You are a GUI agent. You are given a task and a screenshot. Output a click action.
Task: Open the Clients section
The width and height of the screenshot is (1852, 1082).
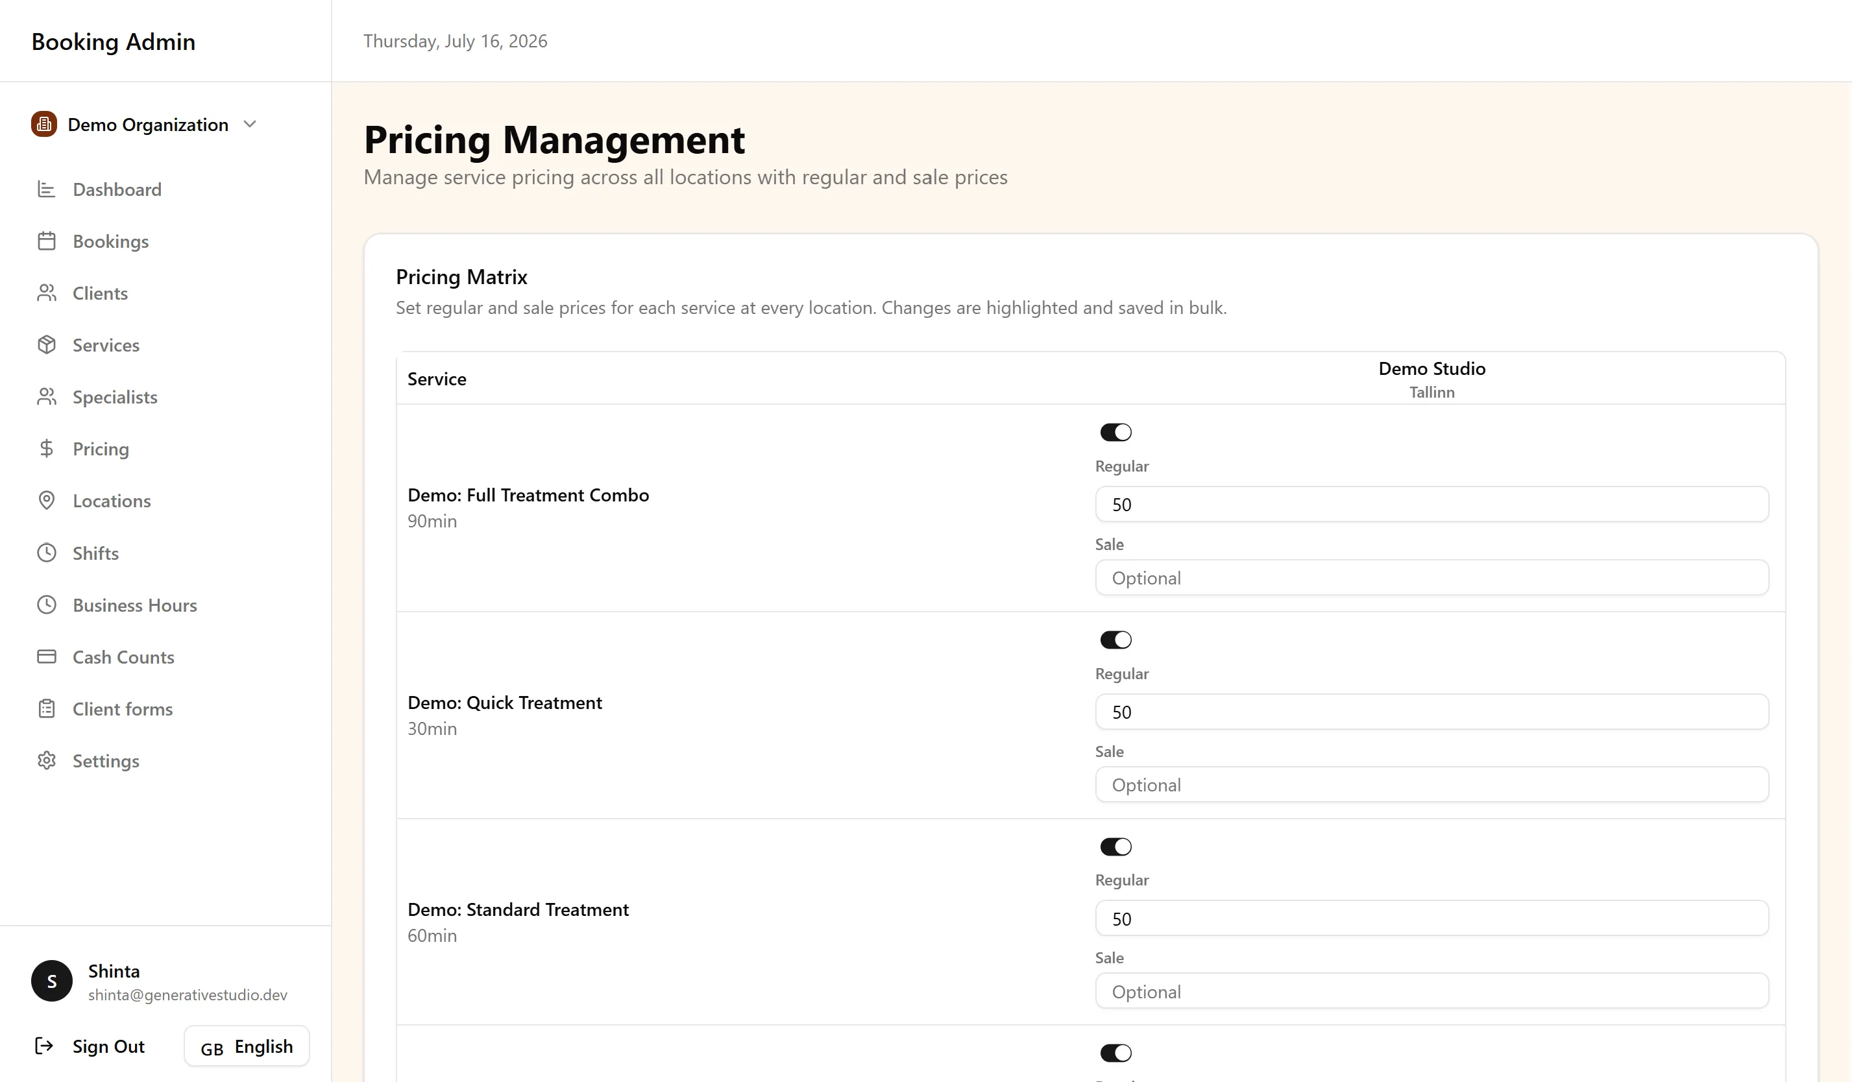[100, 293]
